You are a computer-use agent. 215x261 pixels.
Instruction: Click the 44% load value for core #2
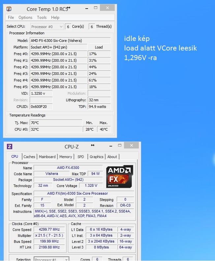click(99, 67)
